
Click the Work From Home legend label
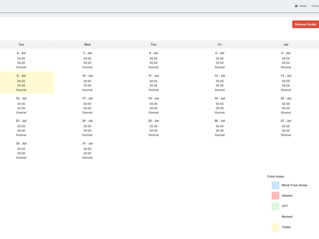tap(294, 185)
